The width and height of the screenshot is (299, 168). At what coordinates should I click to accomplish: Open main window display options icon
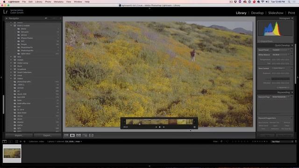click(4, 141)
